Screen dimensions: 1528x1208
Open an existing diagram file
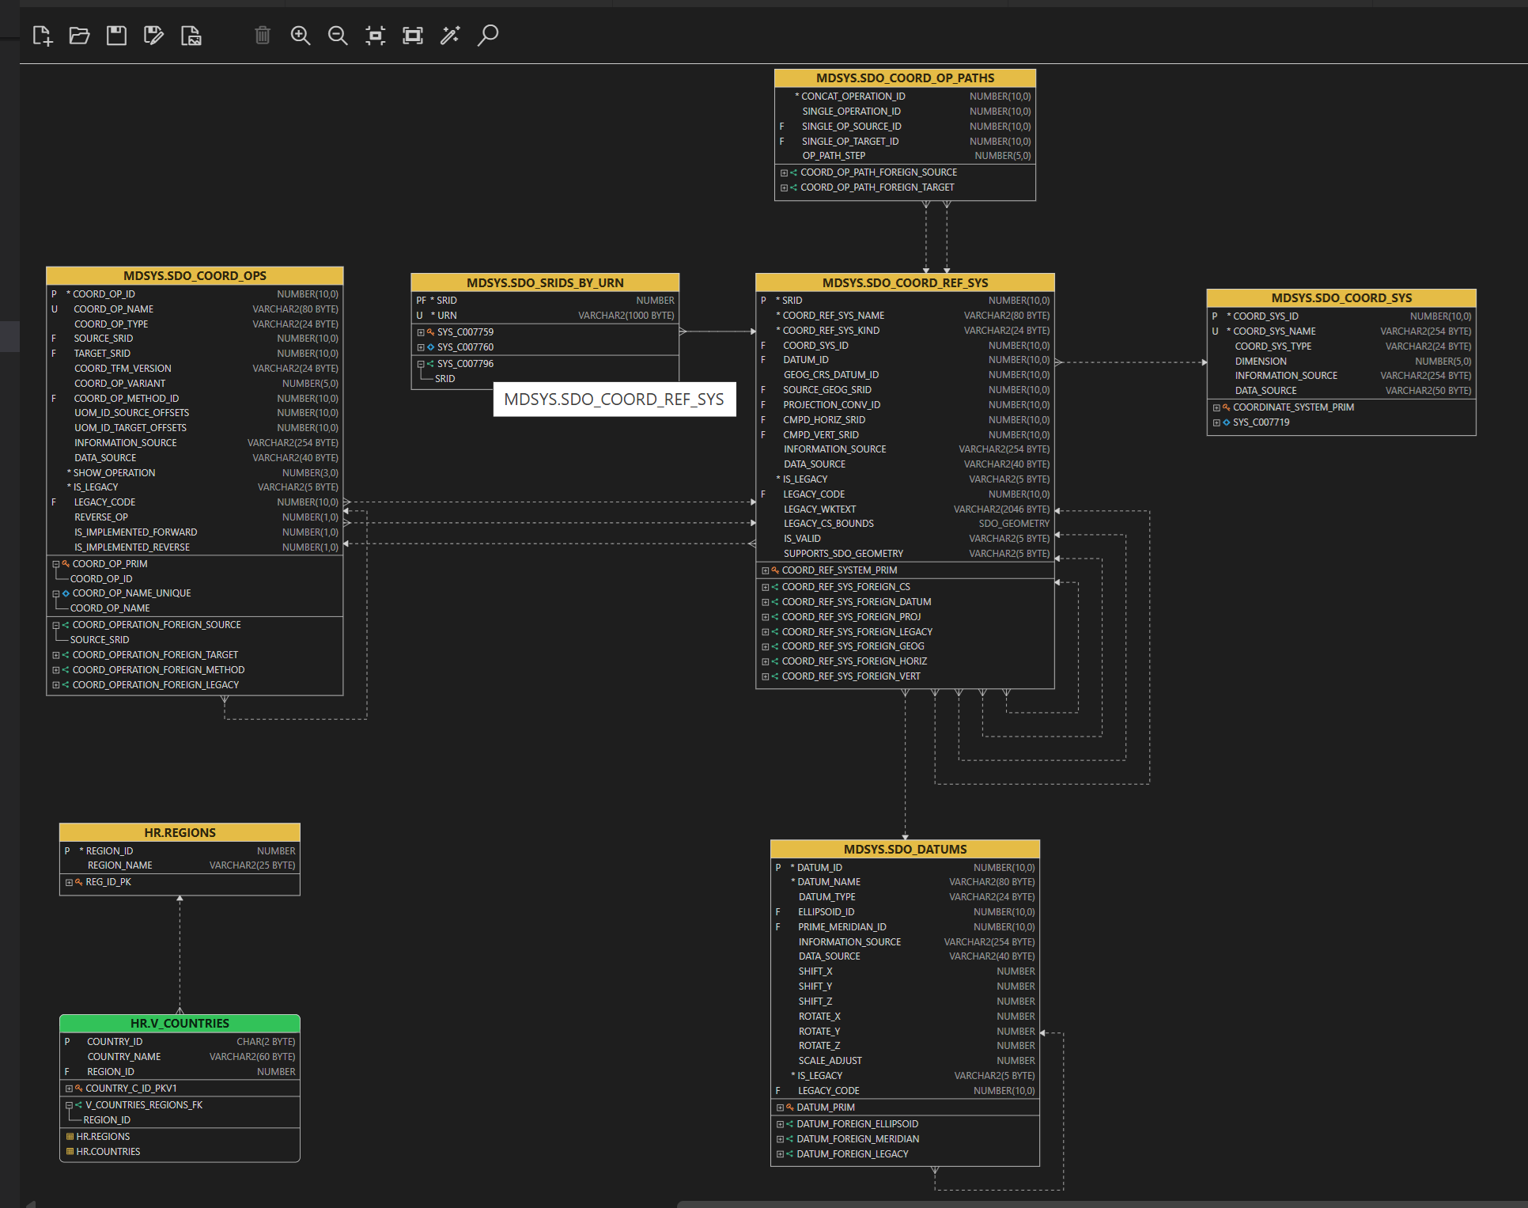pyautogui.click(x=79, y=36)
